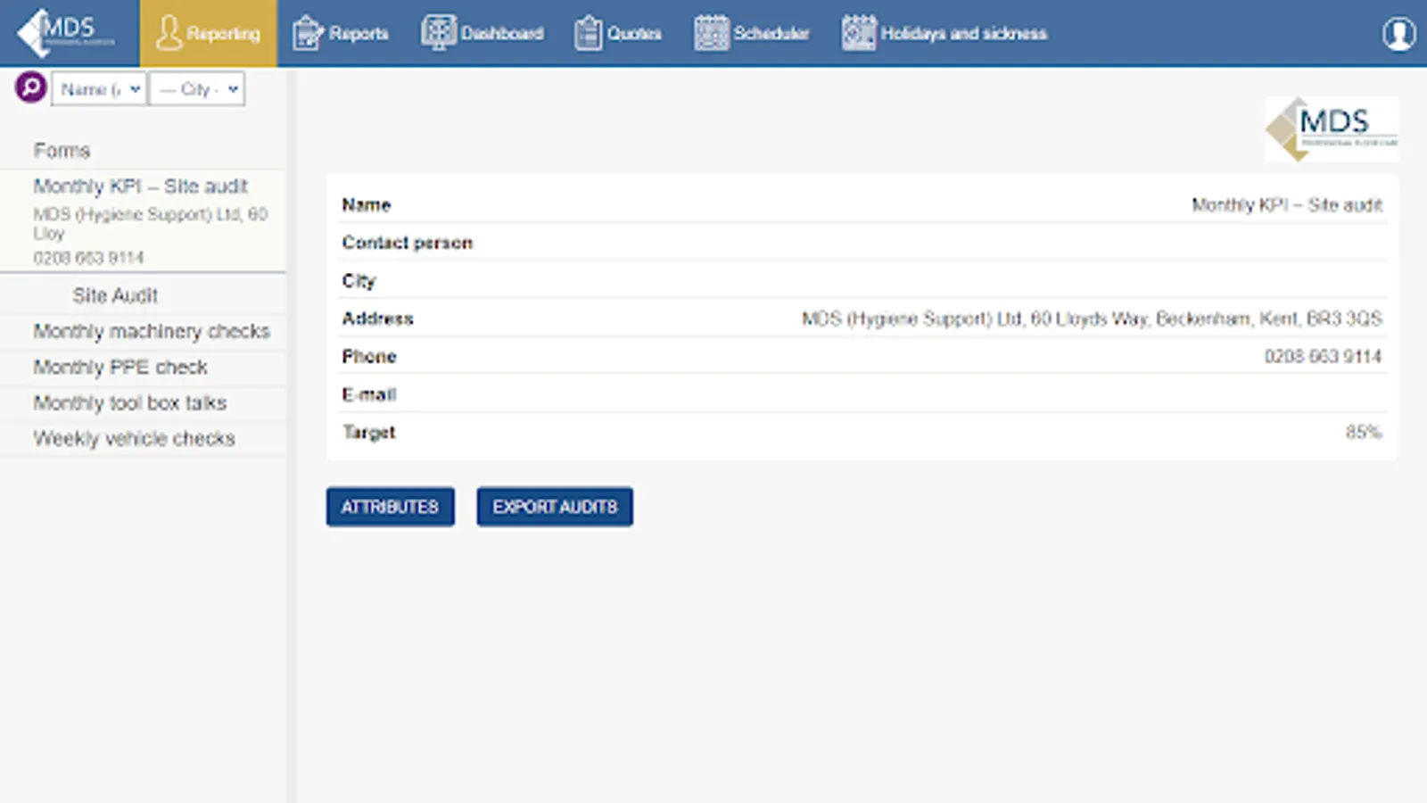Click the Forms heading in sidebar
Screen dimensions: 1427x803
point(62,150)
